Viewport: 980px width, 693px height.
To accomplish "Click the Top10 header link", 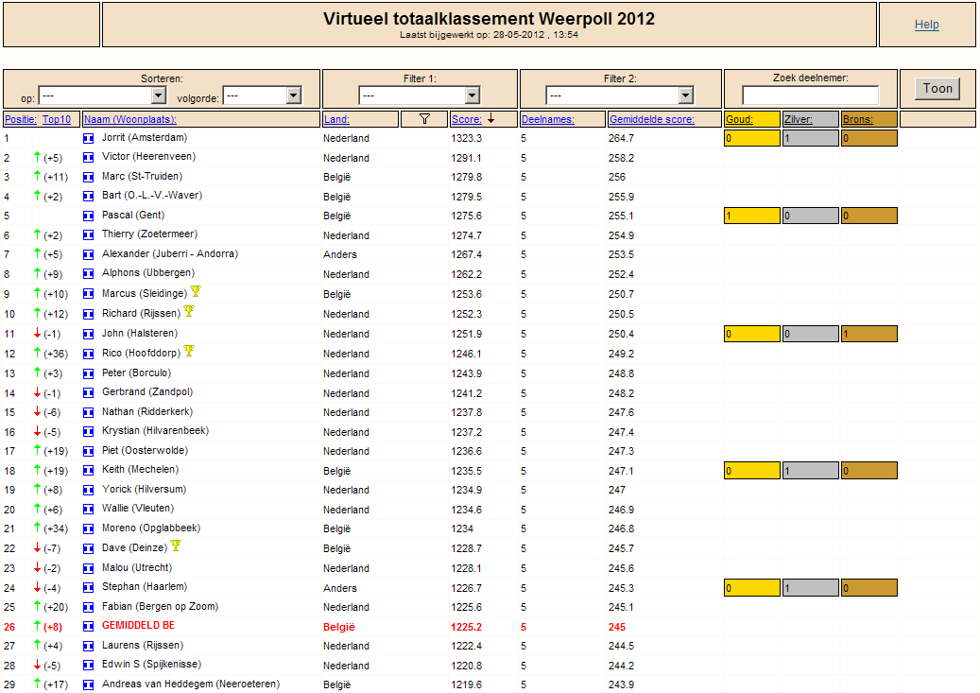I will [57, 119].
